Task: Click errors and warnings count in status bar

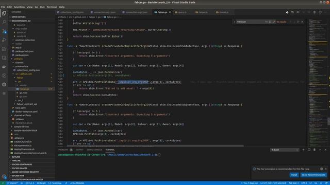Action: [x=29, y=183]
